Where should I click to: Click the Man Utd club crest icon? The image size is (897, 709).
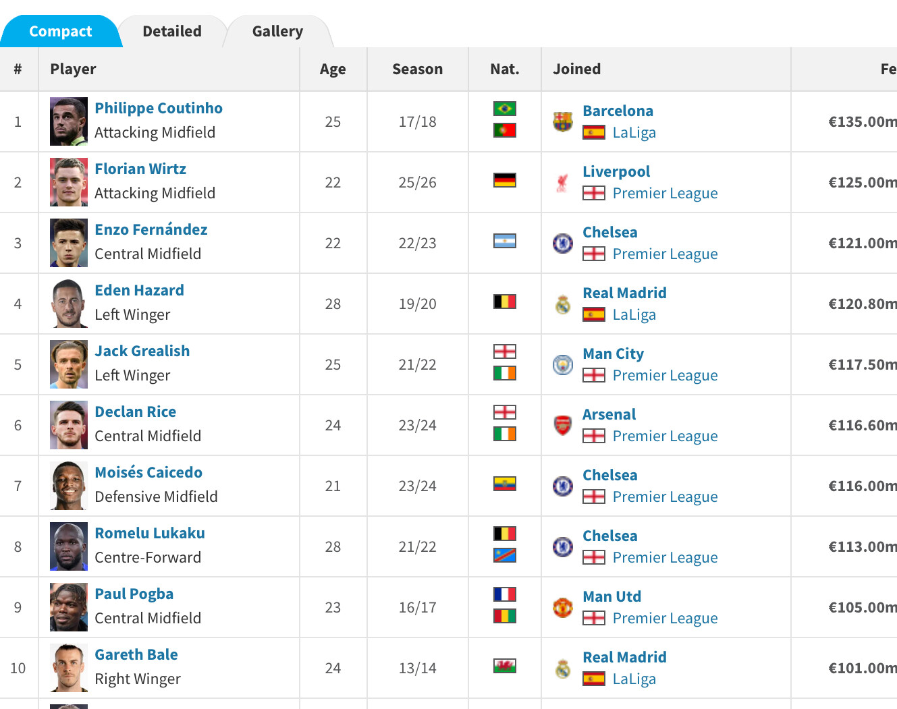[x=562, y=607]
